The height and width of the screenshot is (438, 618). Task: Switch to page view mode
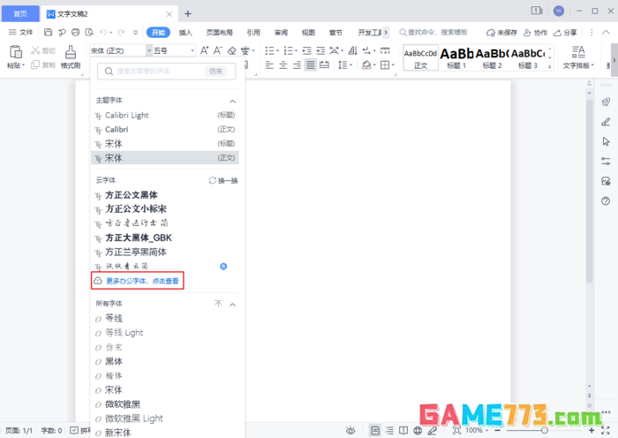pyautogui.click(x=375, y=431)
